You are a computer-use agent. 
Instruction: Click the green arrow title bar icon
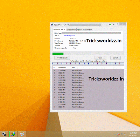[110, 25]
